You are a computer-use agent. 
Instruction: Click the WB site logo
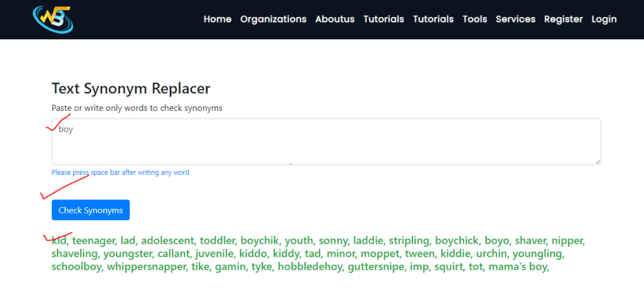(53, 19)
